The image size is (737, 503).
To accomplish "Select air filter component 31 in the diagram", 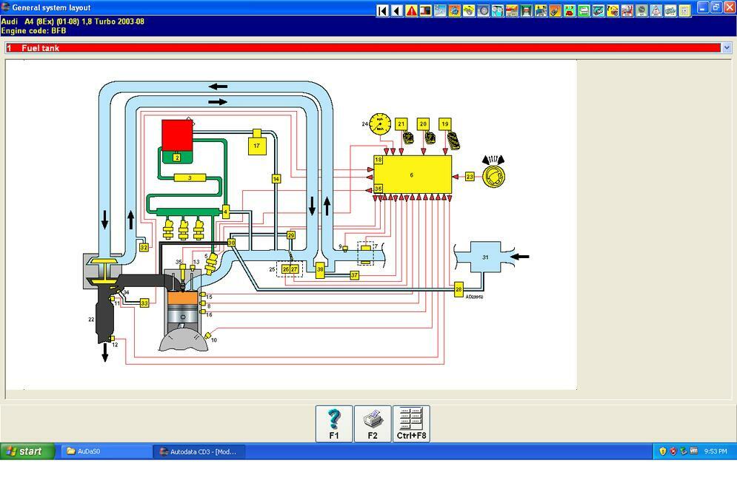I will [485, 257].
